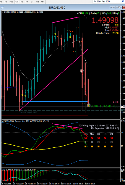
Task: Click the orange square under M15
Action: (85, 147)
